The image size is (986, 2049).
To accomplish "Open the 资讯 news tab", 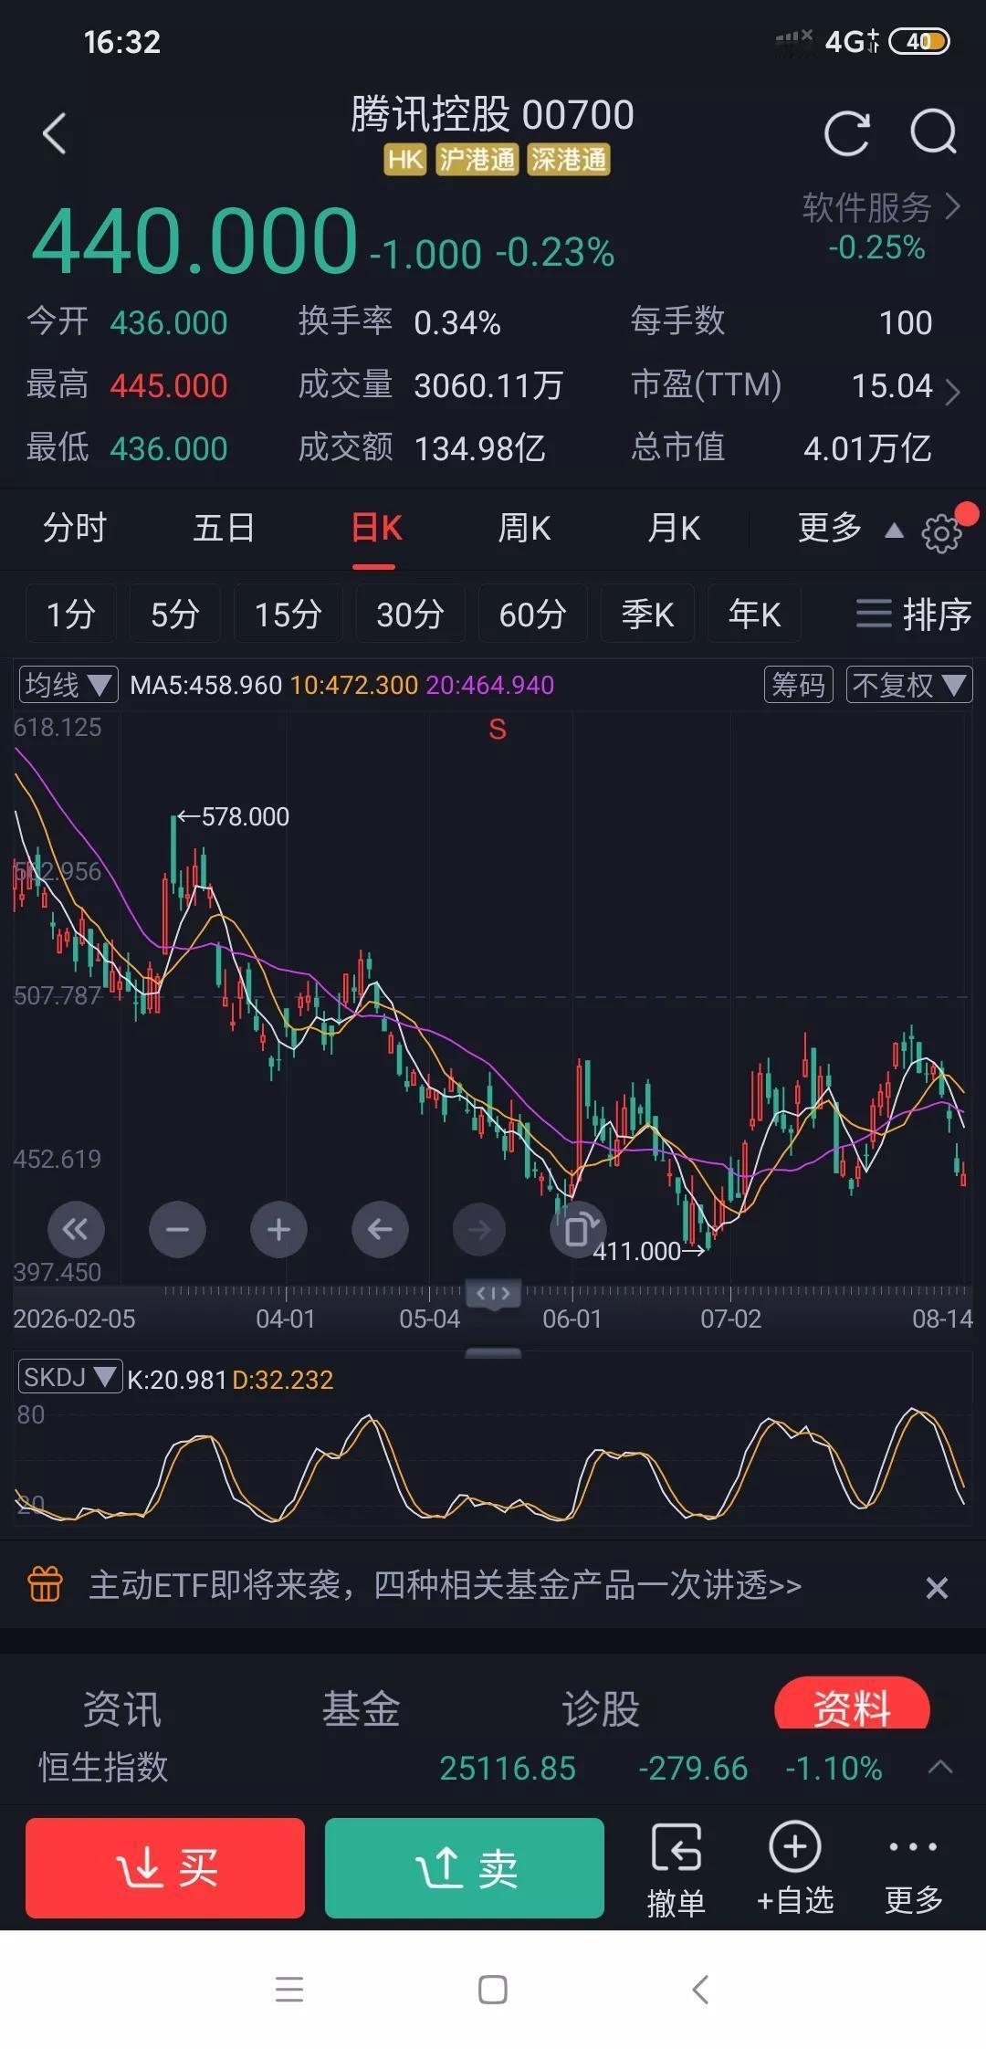I will pos(122,1707).
